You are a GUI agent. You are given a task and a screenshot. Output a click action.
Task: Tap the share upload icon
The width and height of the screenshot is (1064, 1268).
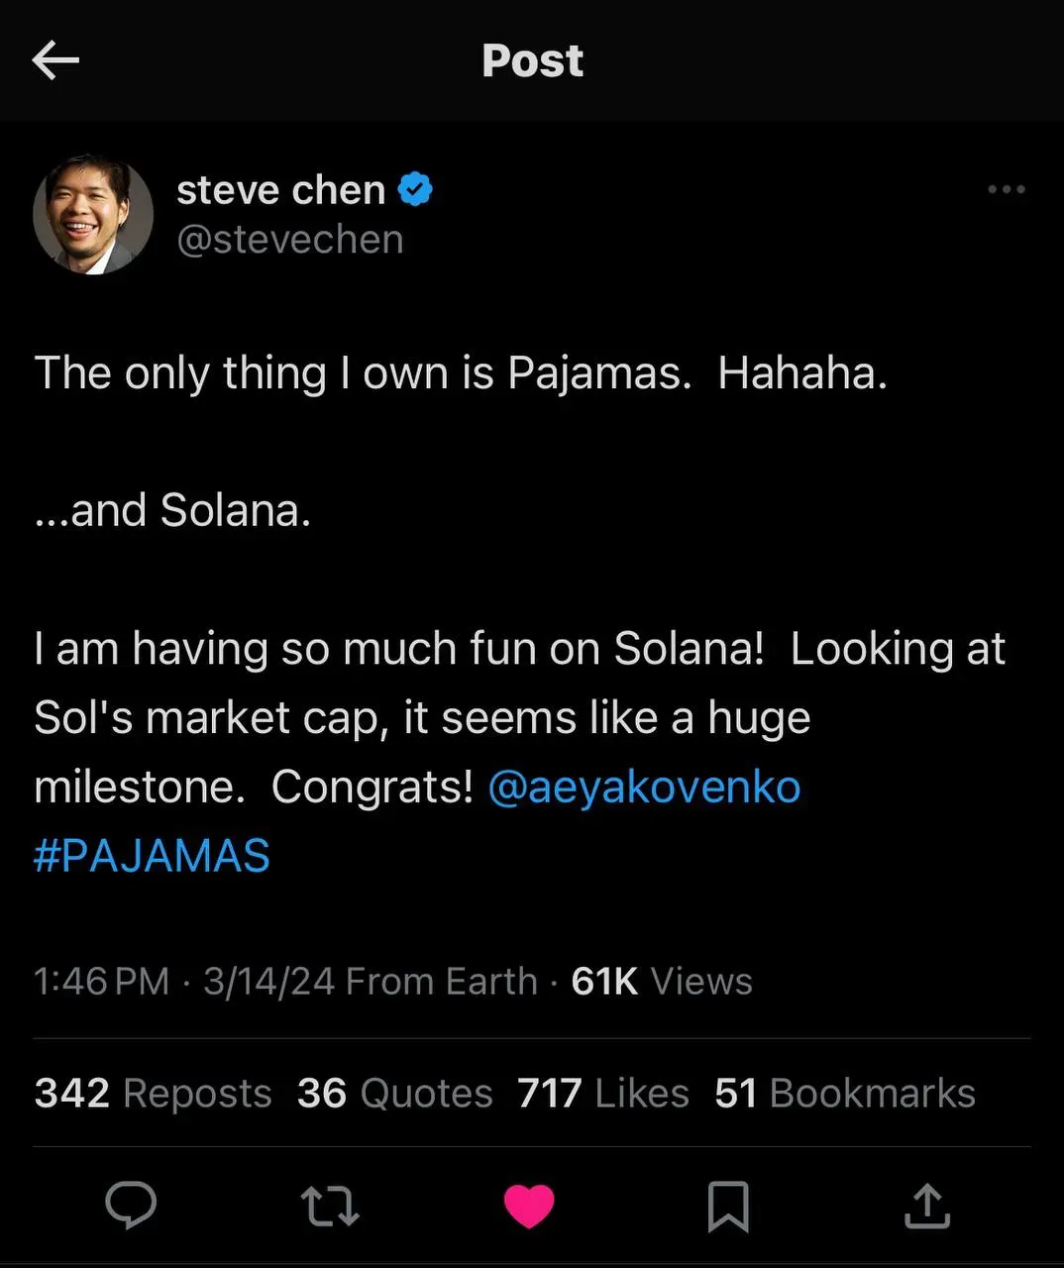point(927,1207)
